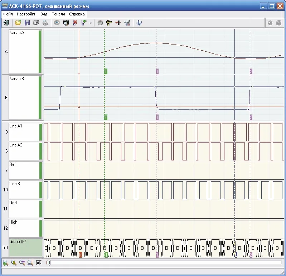This screenshot has width=286, height=276.
Task: Click green color bar of Канал A
Action: [x=40, y=52]
